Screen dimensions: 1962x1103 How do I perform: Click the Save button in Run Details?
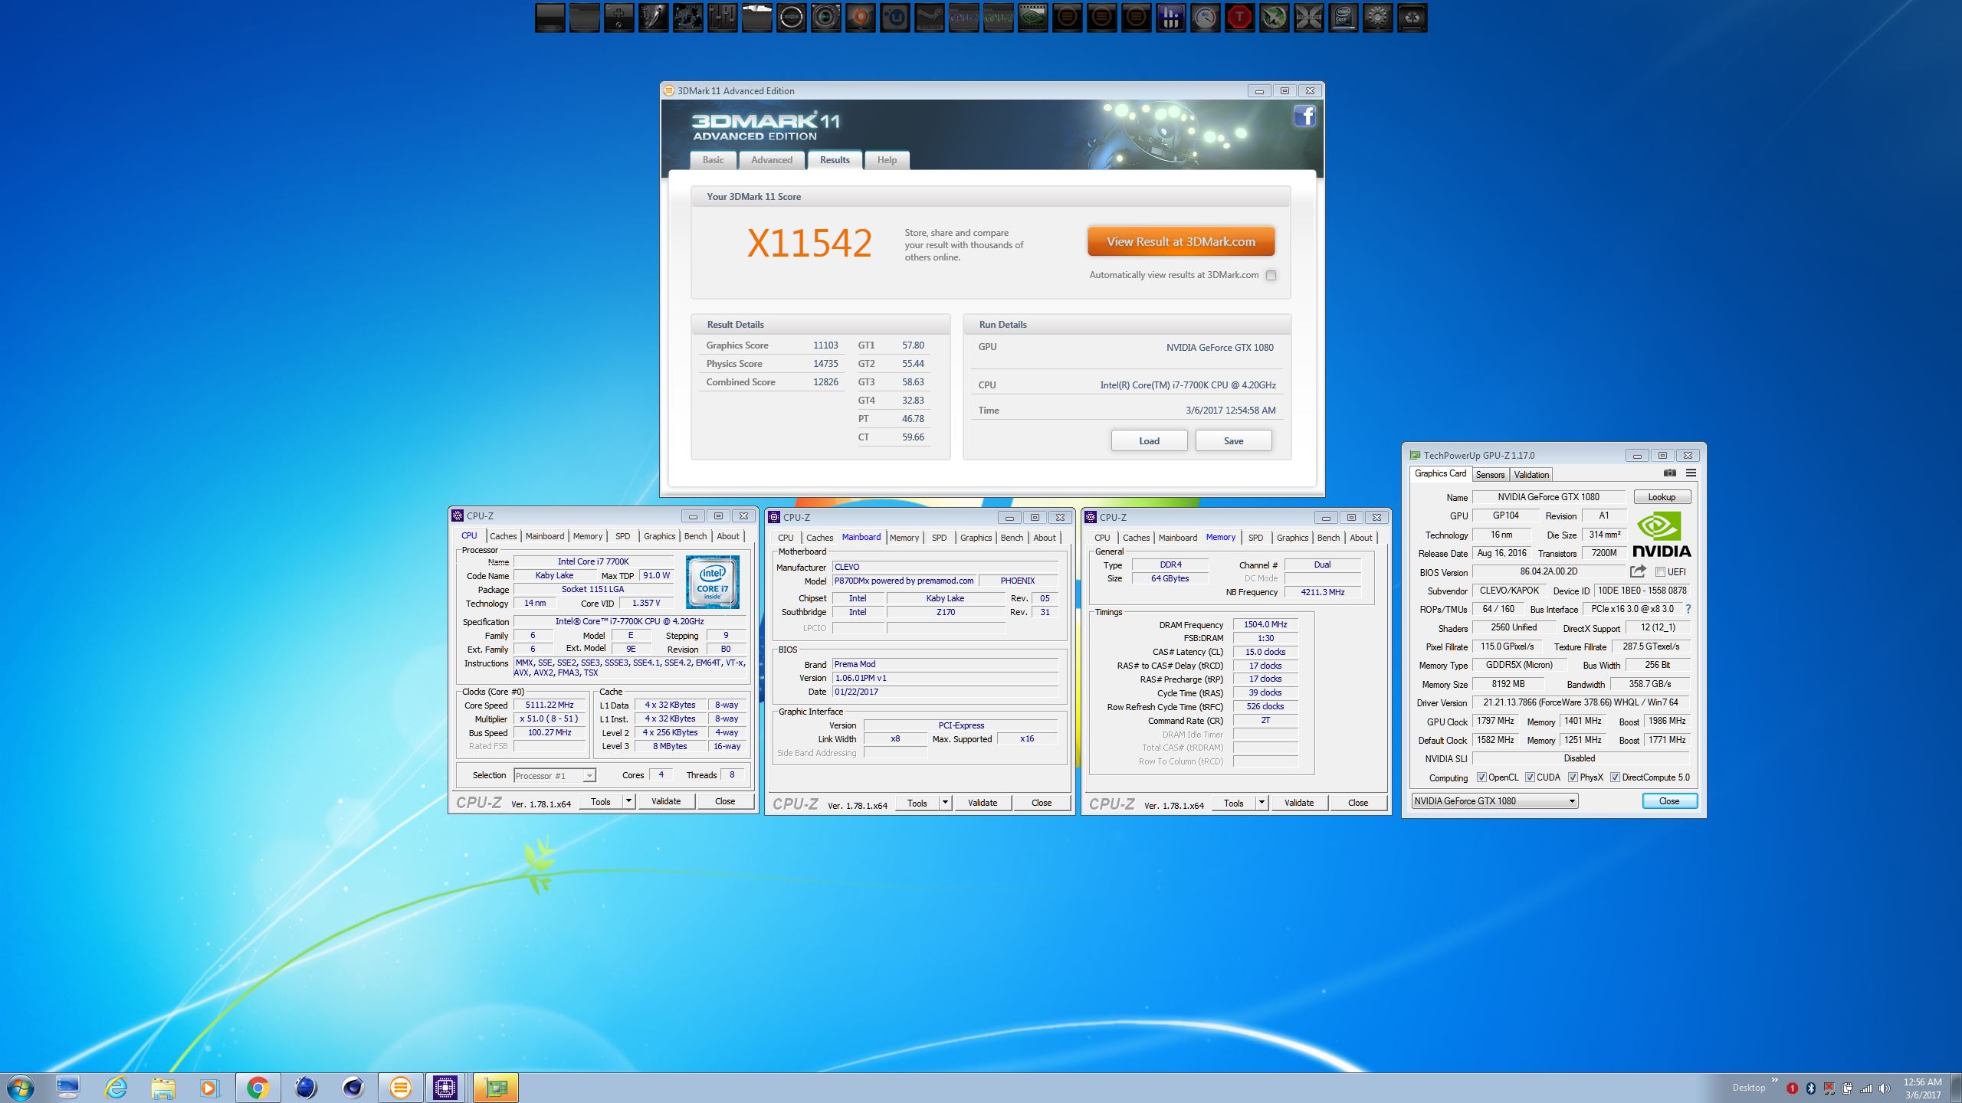(1233, 441)
